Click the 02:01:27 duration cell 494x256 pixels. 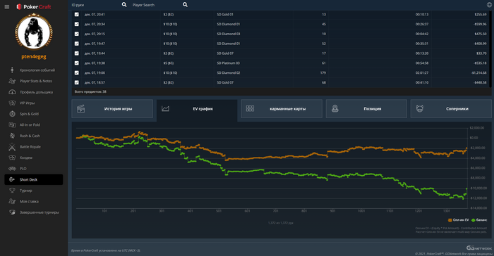[421, 73]
